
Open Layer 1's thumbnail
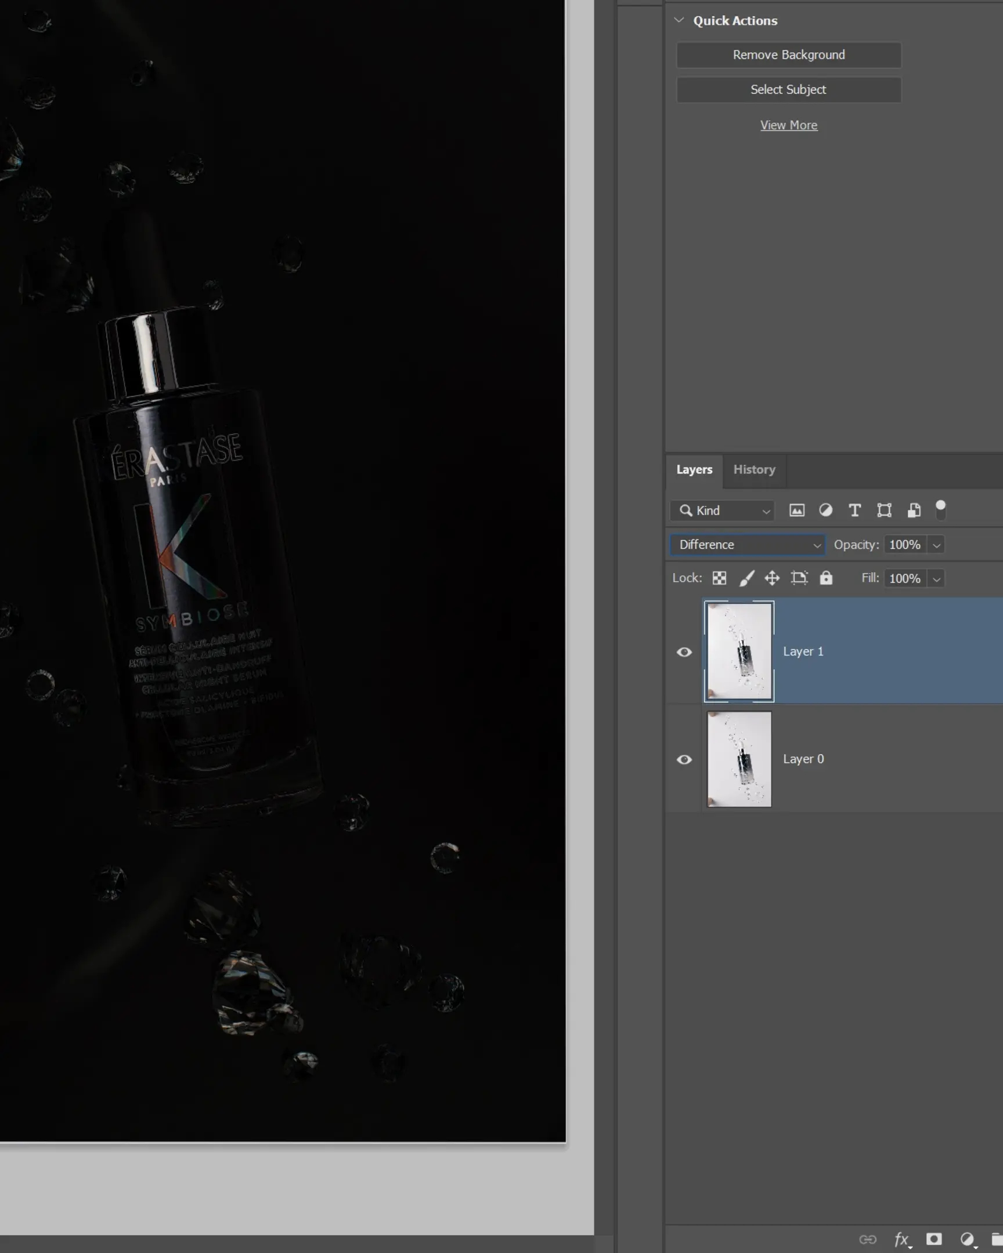click(739, 651)
